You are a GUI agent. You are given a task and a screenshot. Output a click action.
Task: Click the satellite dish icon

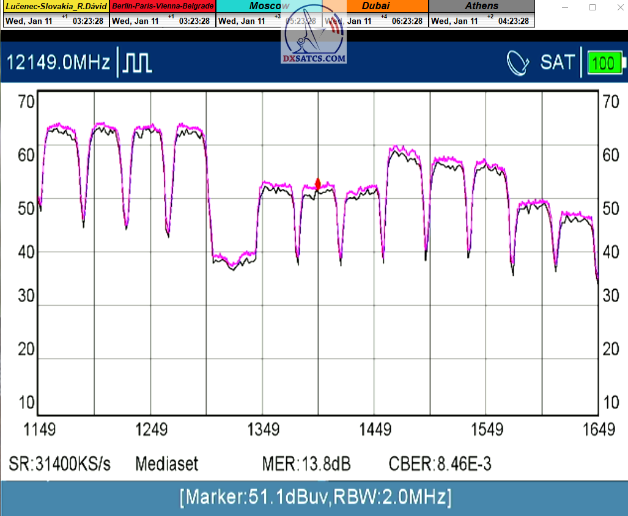(519, 62)
